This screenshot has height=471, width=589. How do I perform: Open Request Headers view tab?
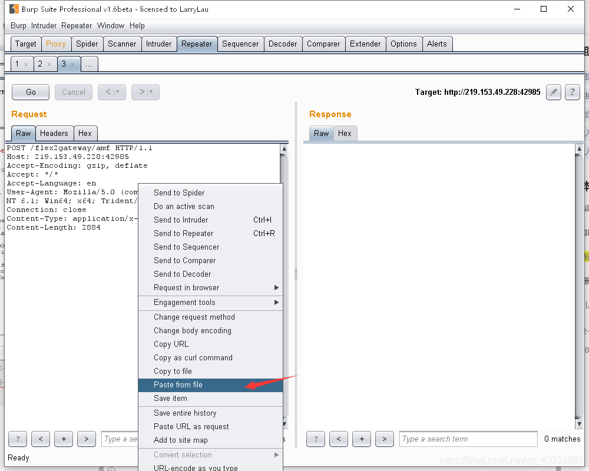(x=54, y=133)
